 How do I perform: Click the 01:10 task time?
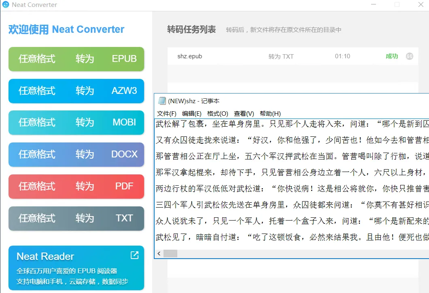(342, 56)
